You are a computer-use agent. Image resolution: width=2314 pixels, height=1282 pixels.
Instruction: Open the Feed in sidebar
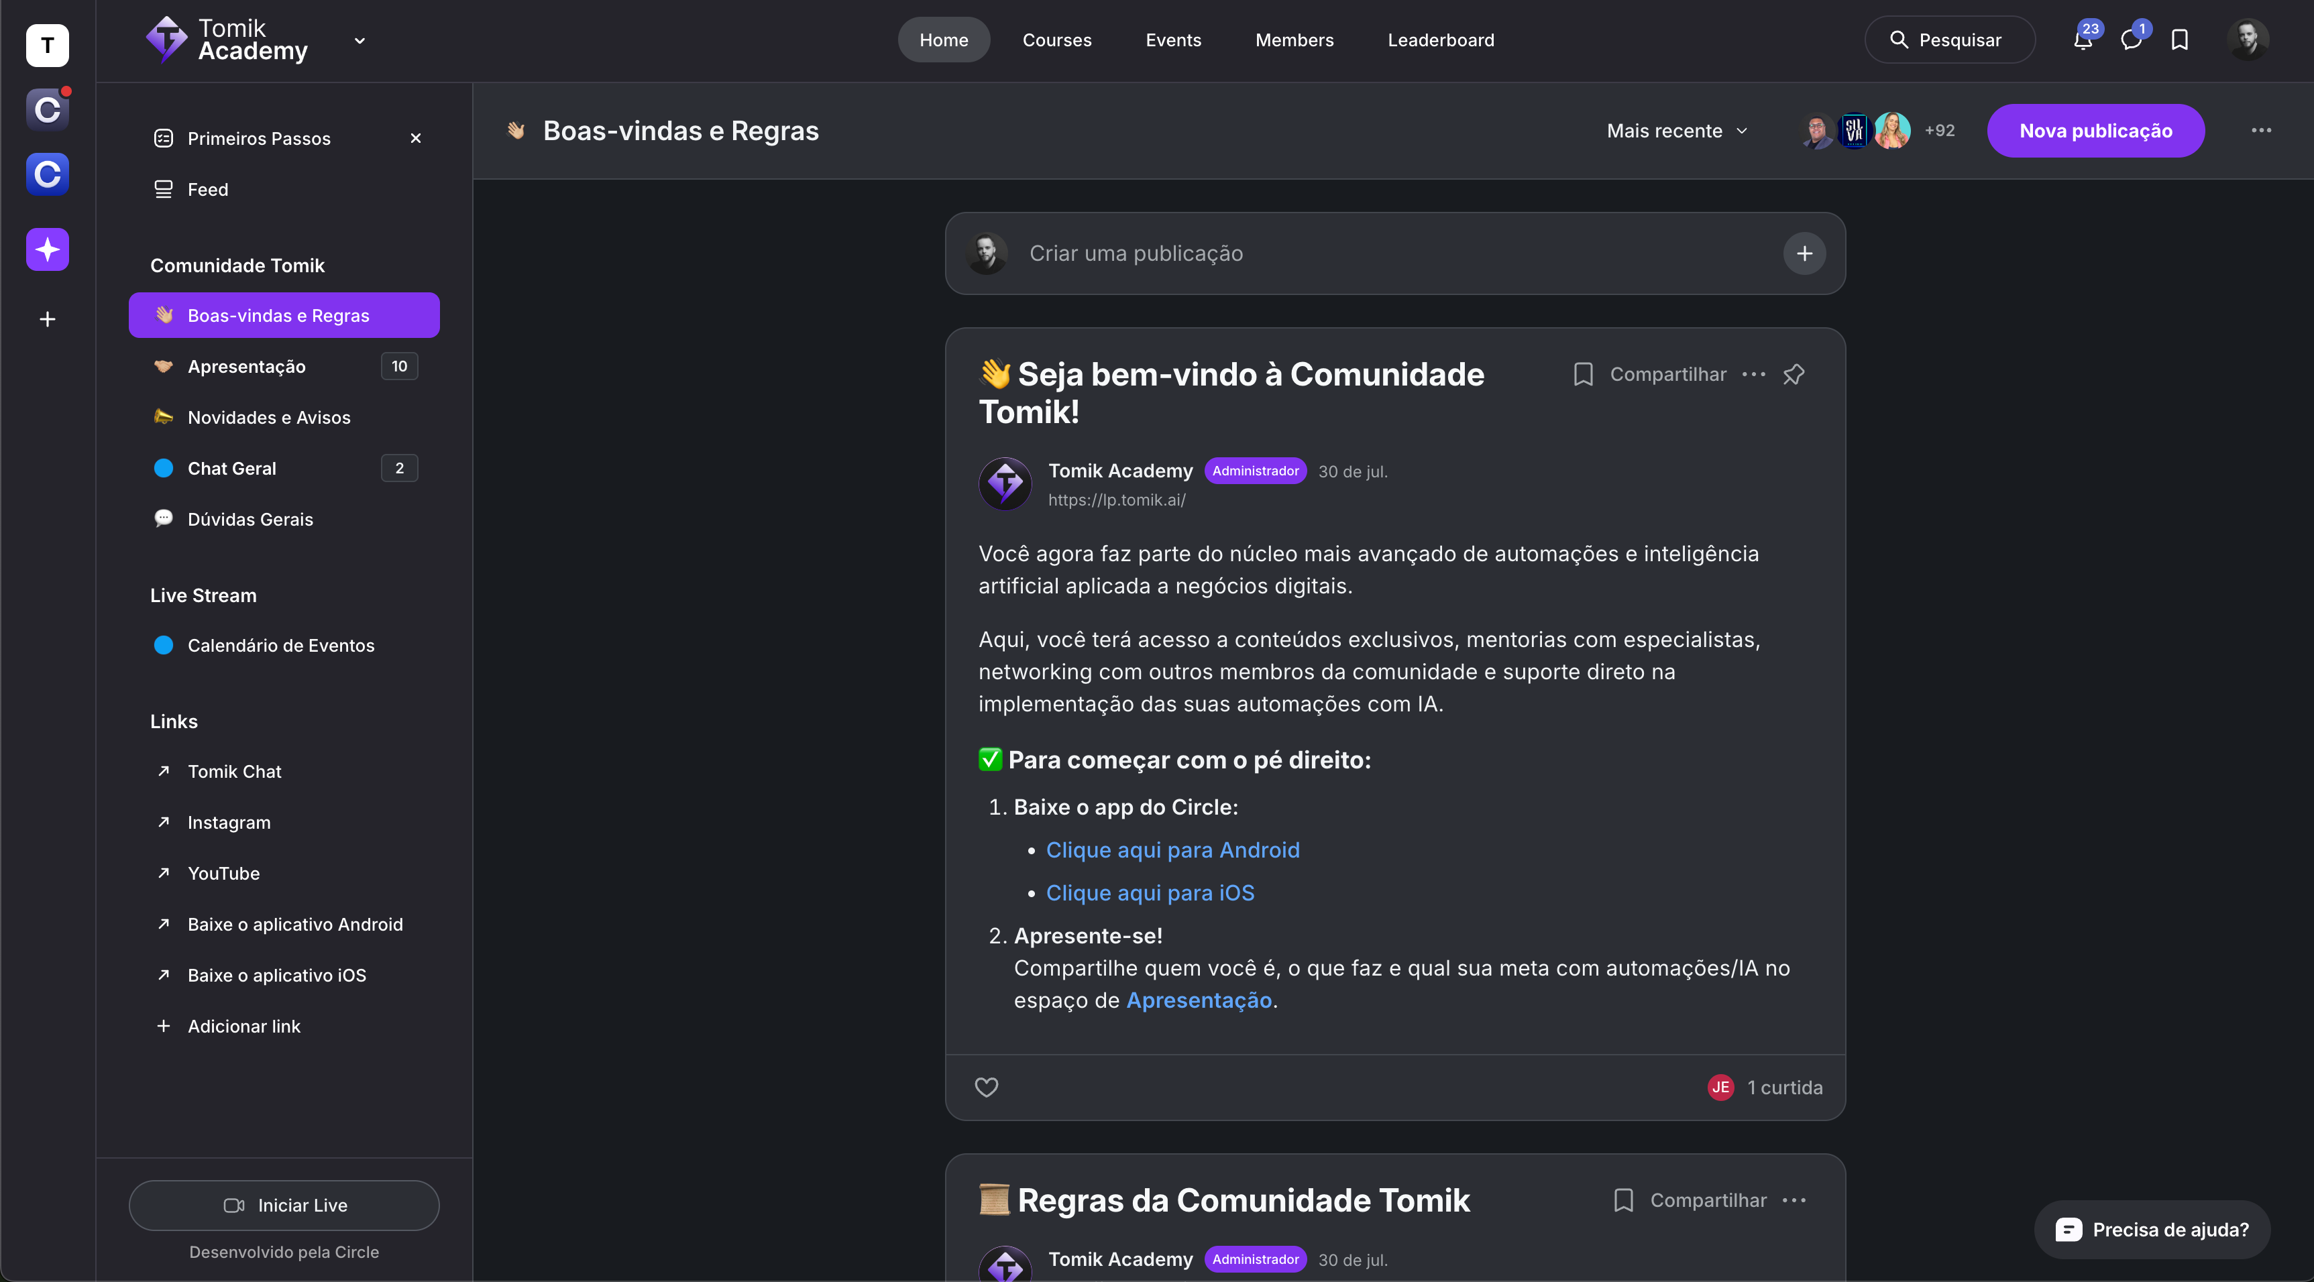[x=284, y=190]
